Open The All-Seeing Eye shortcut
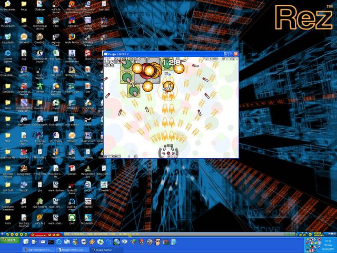The height and width of the screenshot is (253, 337). point(88,171)
